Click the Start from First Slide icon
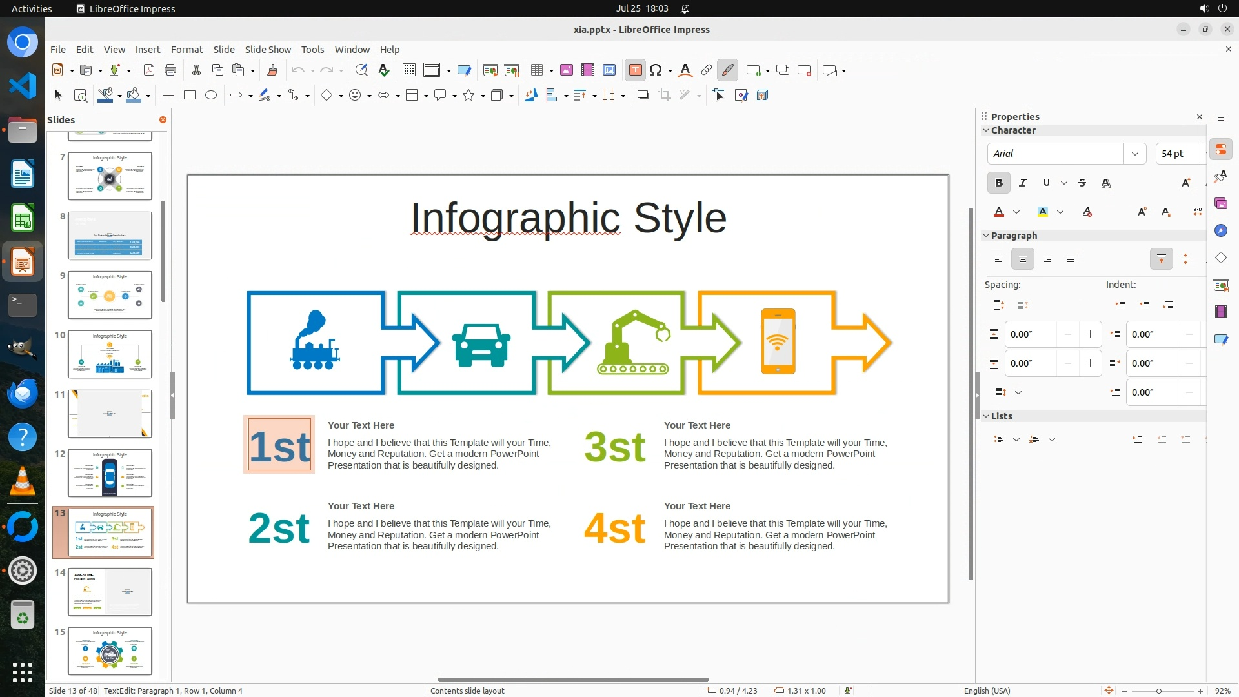The height and width of the screenshot is (697, 1239). coord(490,70)
